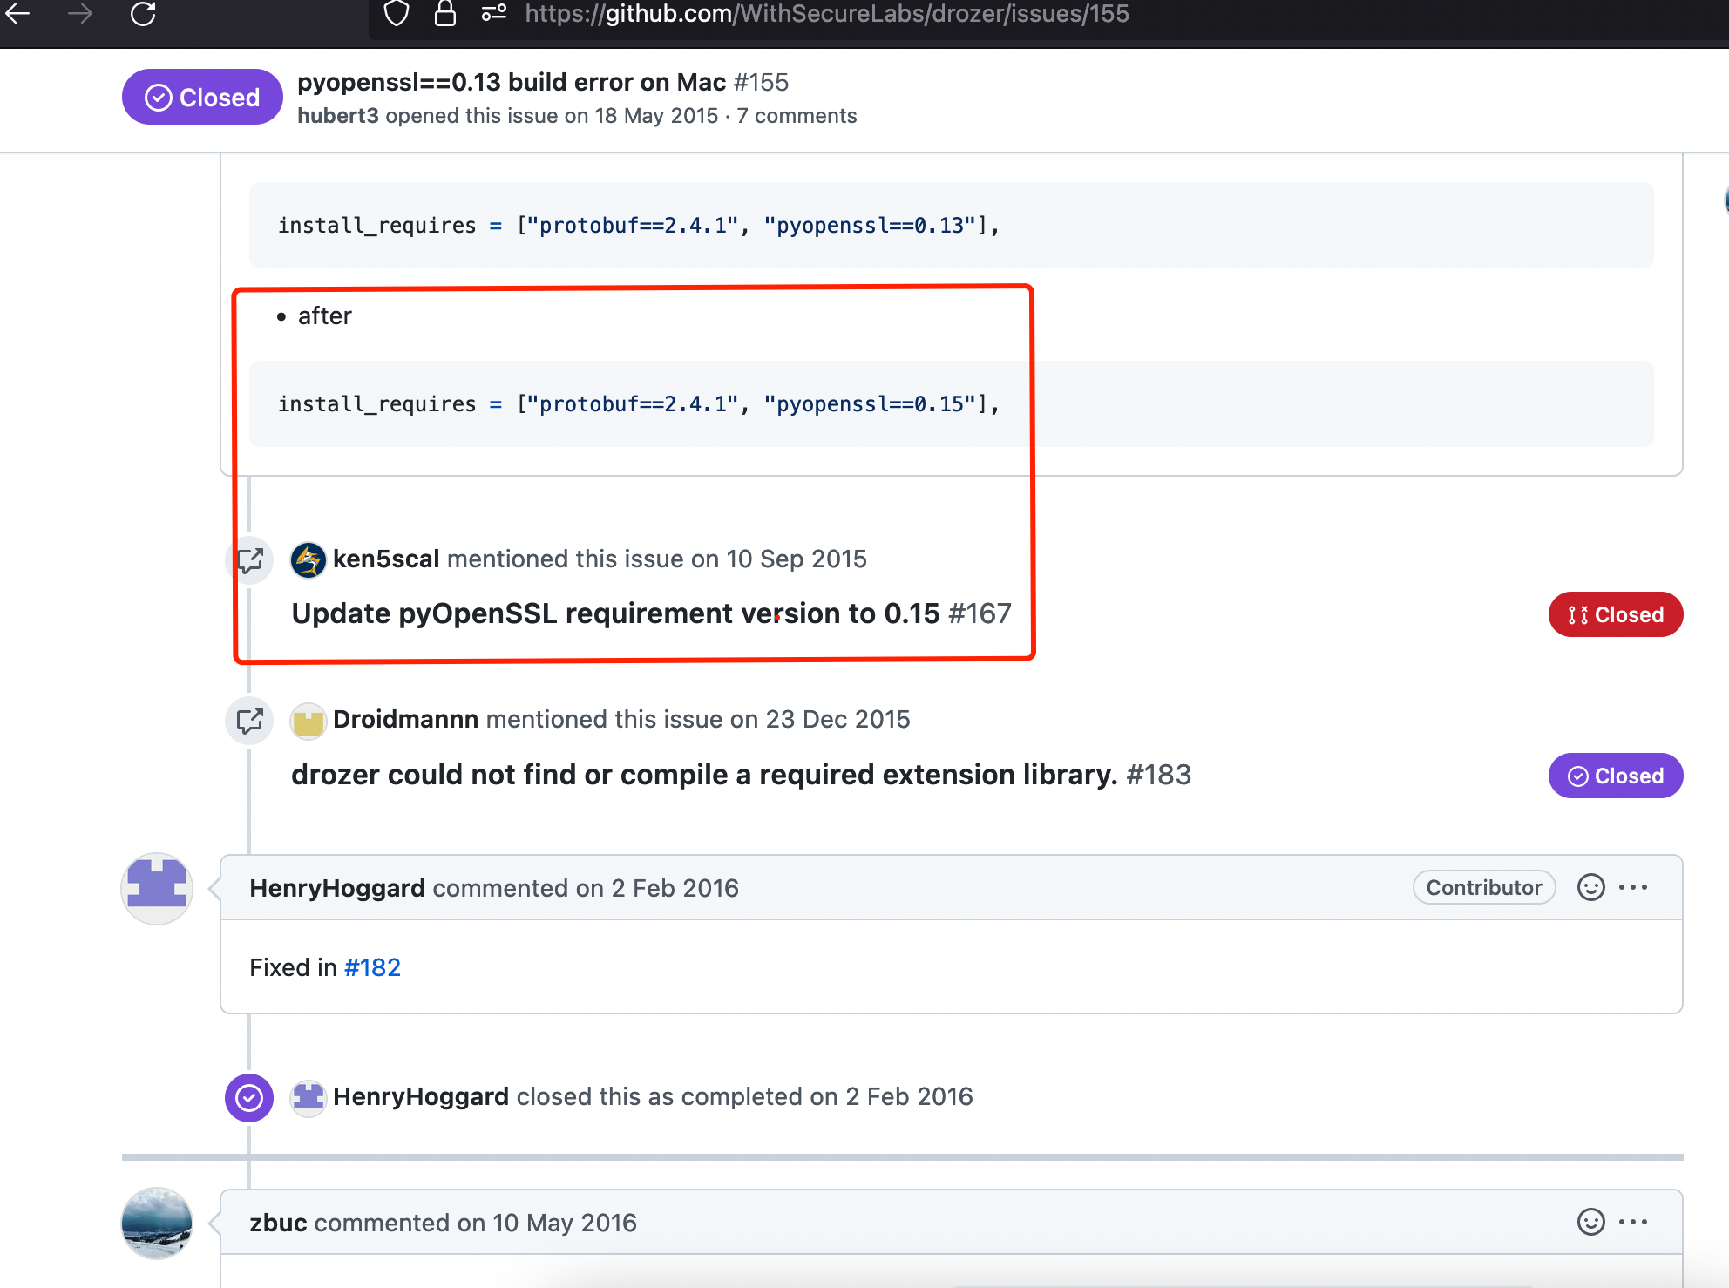
Task: Click the 'after' bullet text
Action: click(324, 315)
